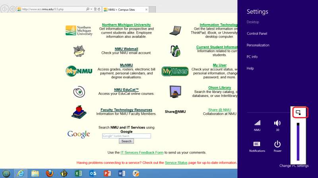
Task: Adjust the vertical brightness slider
Action: click(298, 142)
